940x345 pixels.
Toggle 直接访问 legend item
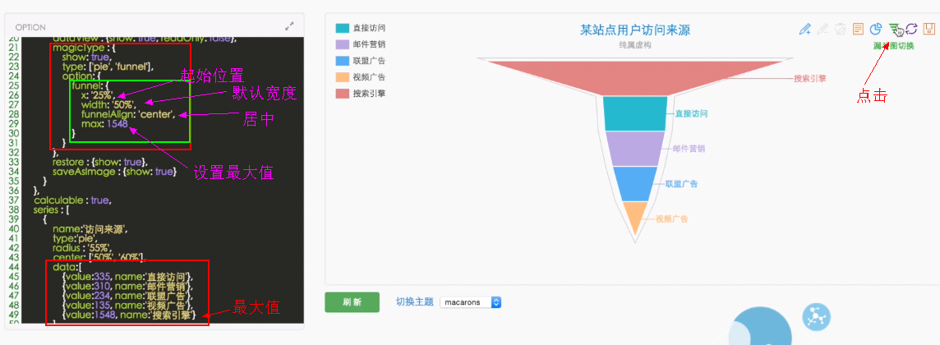[360, 28]
